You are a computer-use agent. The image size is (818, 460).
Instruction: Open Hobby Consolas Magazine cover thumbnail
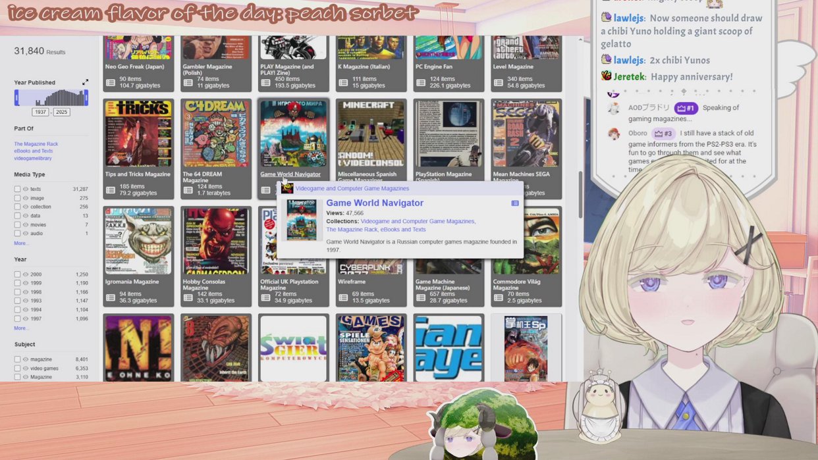click(216, 241)
